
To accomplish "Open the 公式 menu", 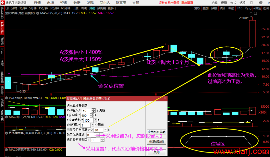I will click(233, 3).
